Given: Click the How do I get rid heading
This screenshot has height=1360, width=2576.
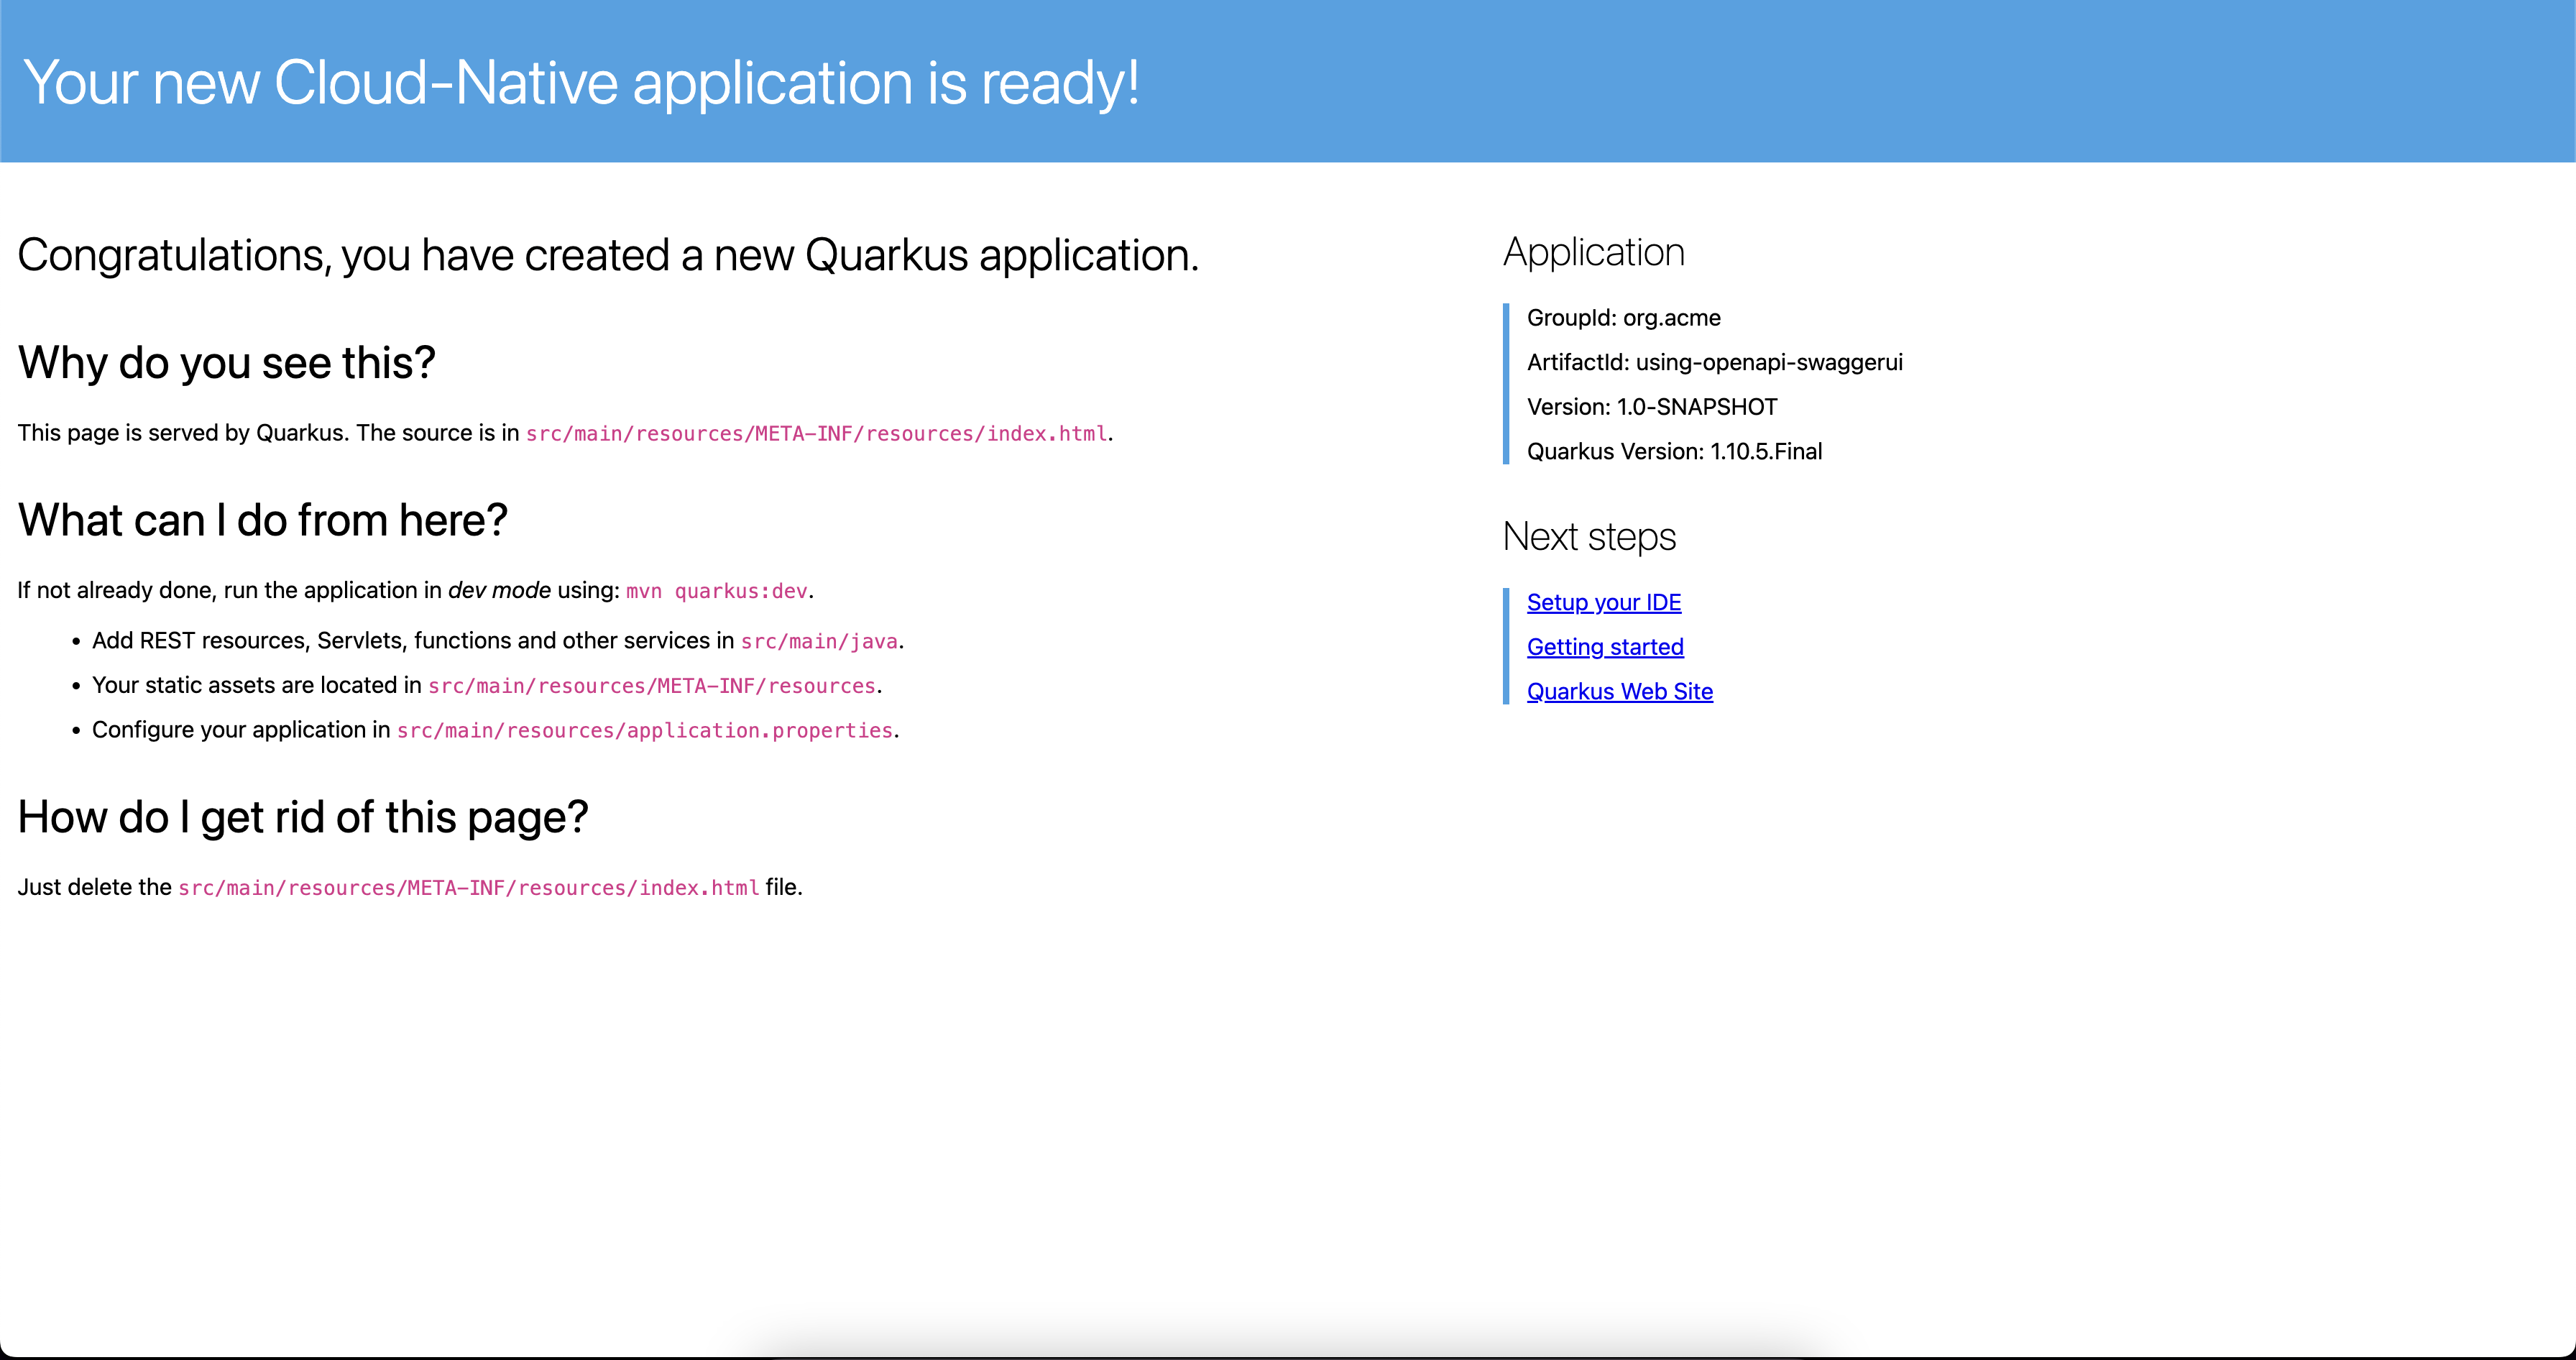Looking at the screenshot, I should (303, 817).
